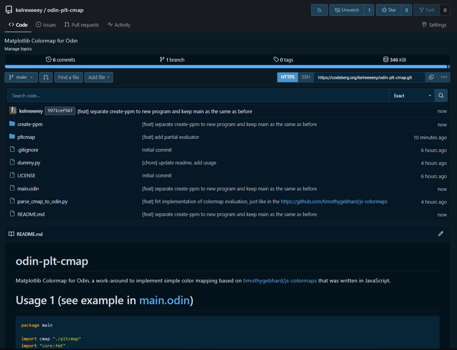View the 0 tags list
457x350 pixels.
click(283, 60)
